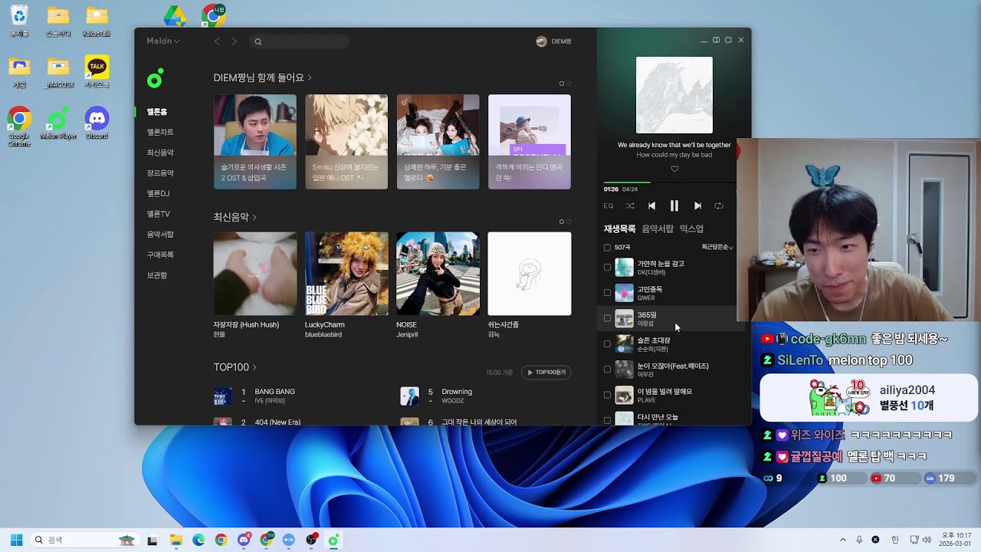
Task: Open 장르음악 in sidebar
Action: 160,173
